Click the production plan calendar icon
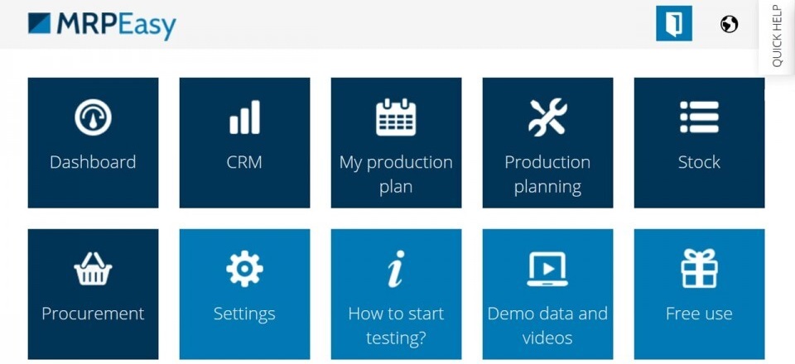Viewport: 795px width, 364px height. pyautogui.click(x=396, y=117)
